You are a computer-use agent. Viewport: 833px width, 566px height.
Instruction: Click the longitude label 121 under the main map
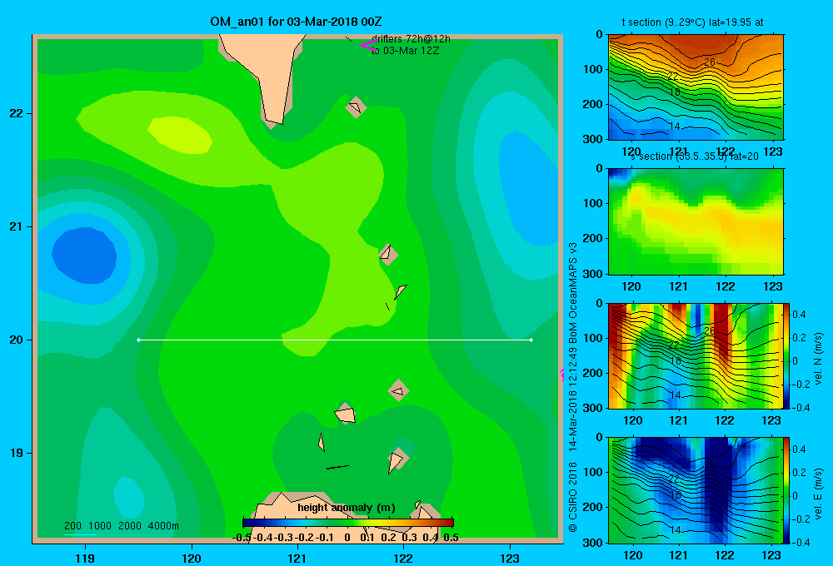(297, 558)
